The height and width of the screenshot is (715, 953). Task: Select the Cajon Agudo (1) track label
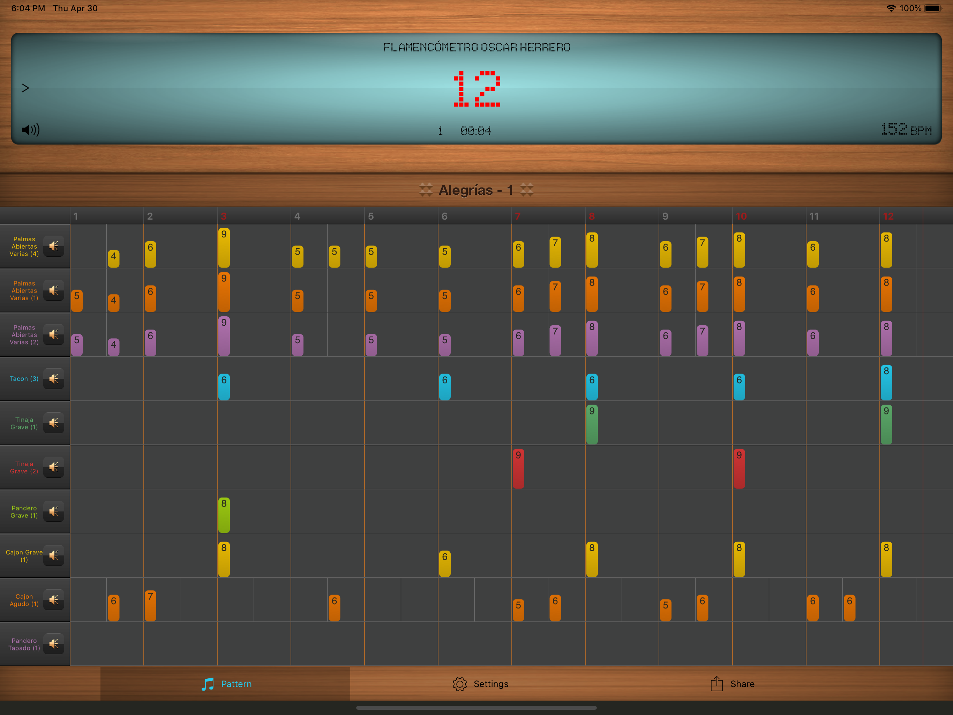pyautogui.click(x=24, y=600)
